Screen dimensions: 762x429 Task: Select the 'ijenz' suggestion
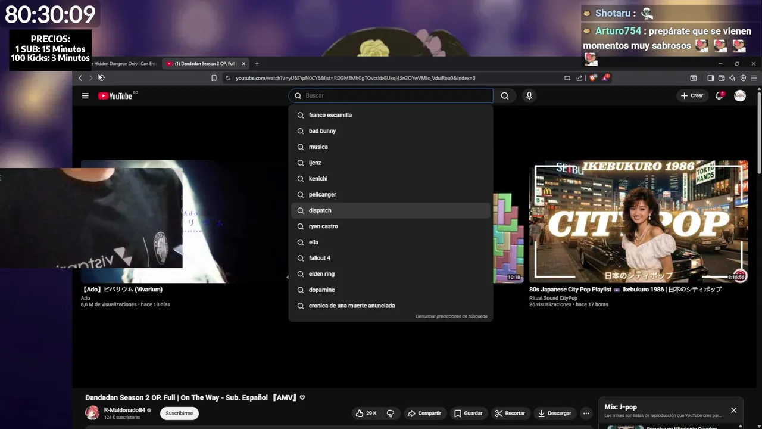391,163
